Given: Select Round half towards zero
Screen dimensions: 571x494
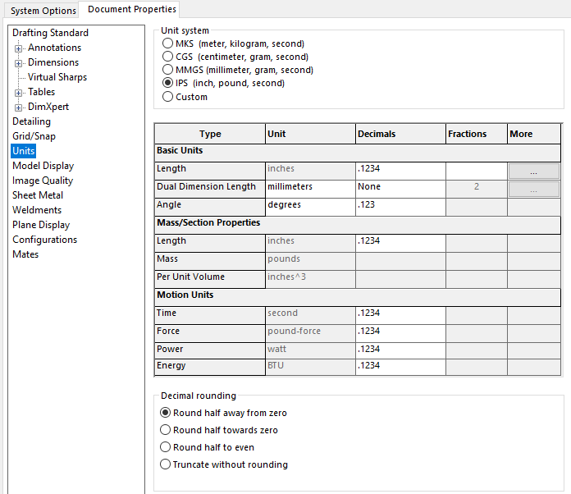Looking at the screenshot, I should (167, 430).
